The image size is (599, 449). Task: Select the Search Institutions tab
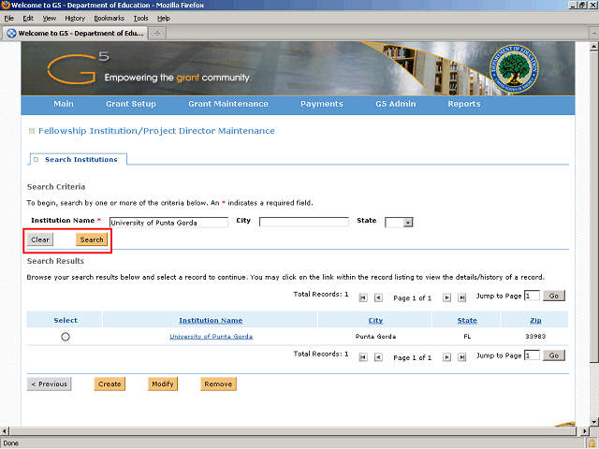(78, 160)
